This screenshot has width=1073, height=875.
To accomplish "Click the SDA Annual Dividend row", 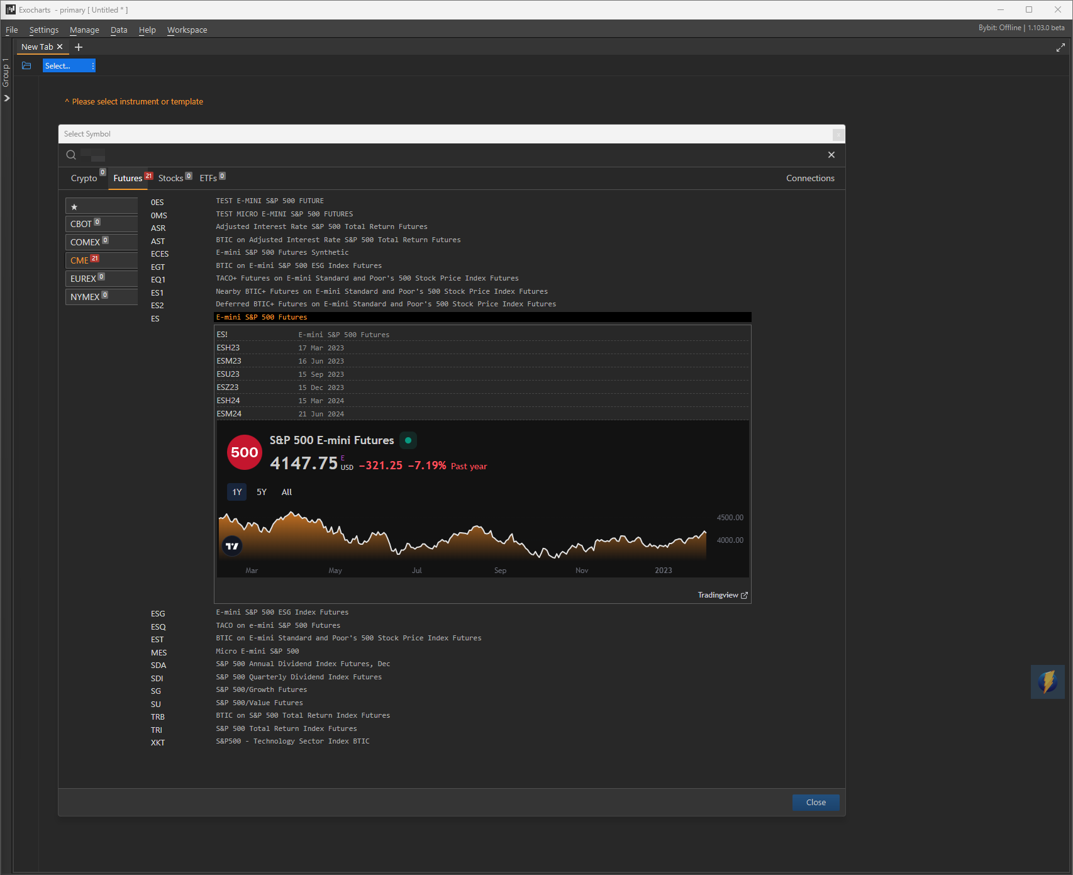I will [450, 664].
